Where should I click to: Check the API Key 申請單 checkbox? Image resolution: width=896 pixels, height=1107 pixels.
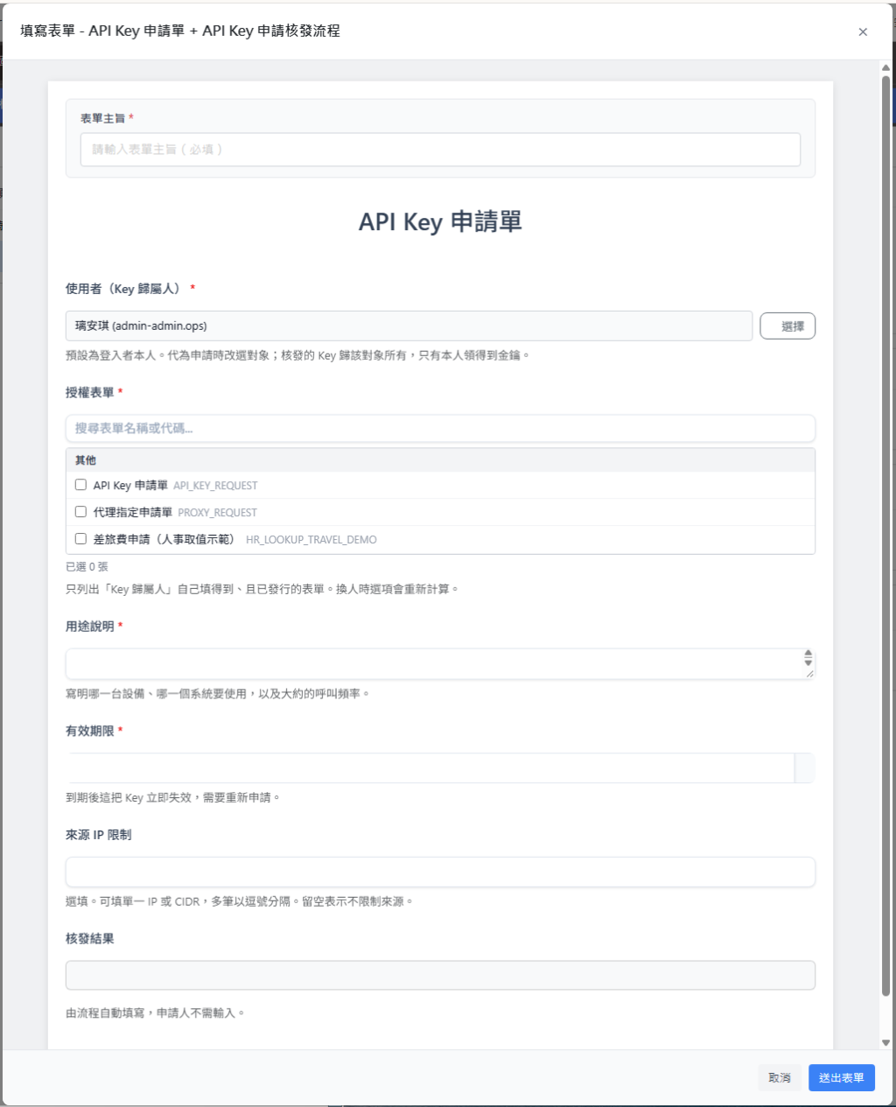[x=80, y=485]
